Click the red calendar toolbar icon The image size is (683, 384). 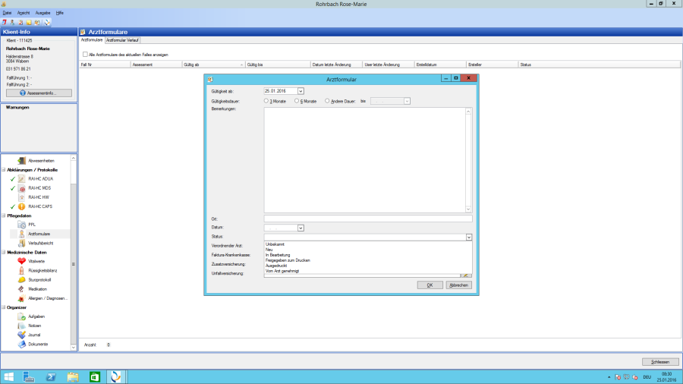(x=5, y=22)
